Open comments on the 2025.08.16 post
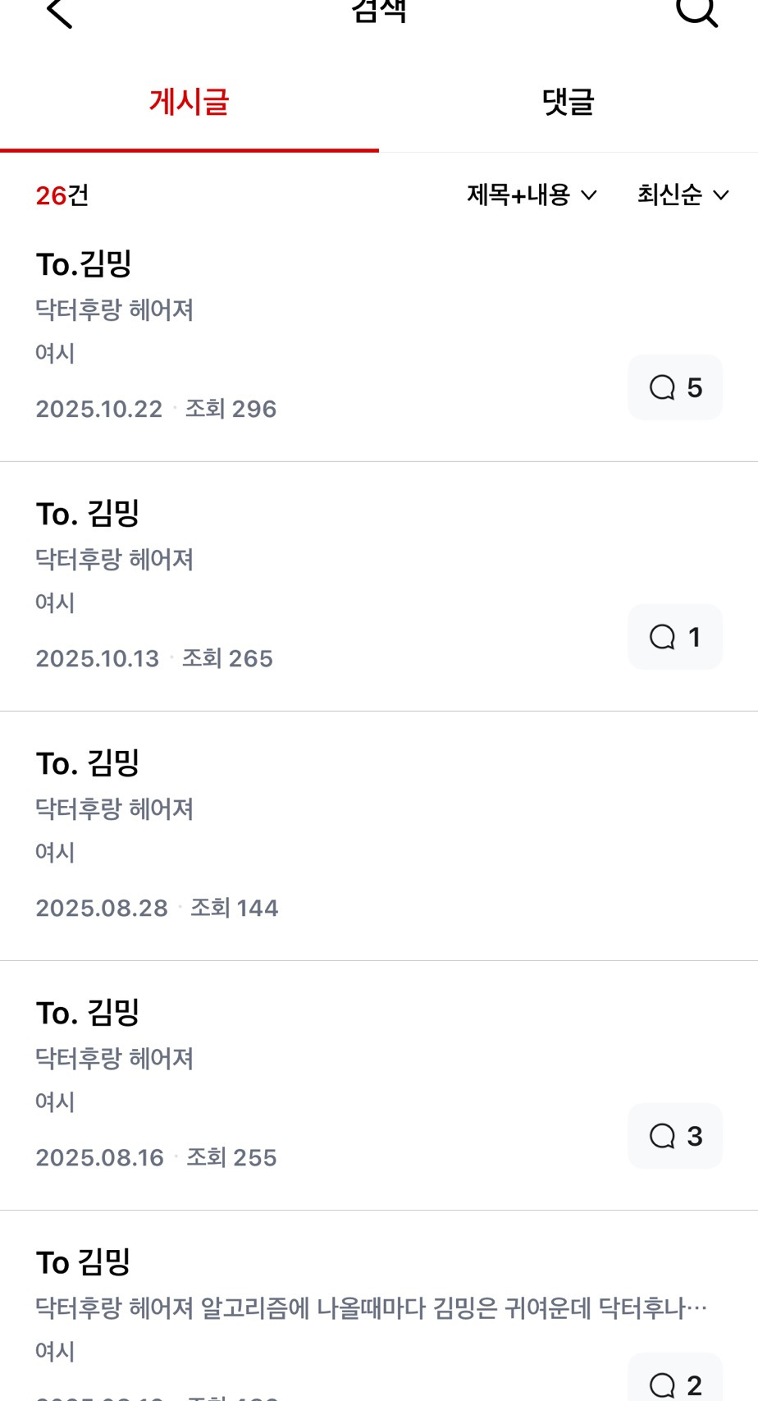Screen dimensions: 758x1401 675,1136
